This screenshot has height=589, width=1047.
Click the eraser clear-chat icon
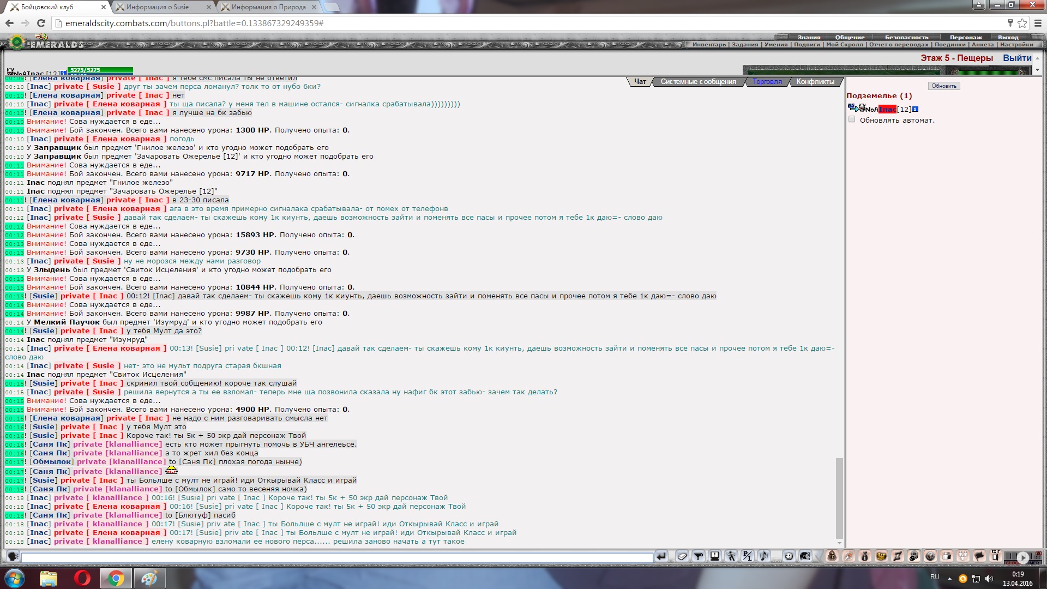pos(682,556)
